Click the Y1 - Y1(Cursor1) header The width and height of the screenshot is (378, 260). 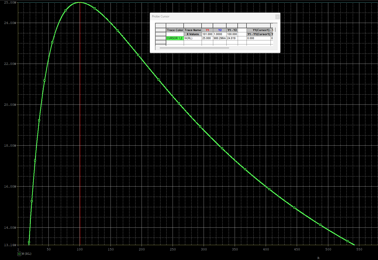click(258, 34)
